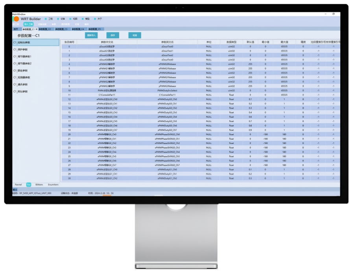Click the square icon beside 模型 menu

(x=83, y=19)
